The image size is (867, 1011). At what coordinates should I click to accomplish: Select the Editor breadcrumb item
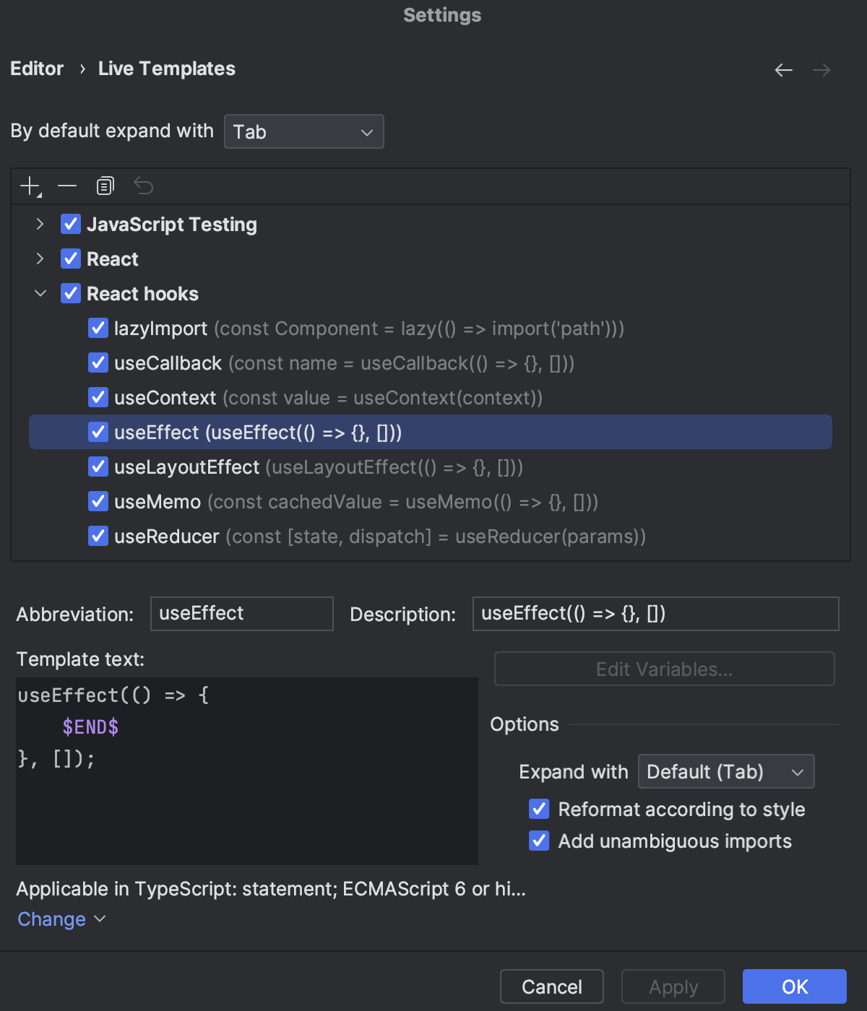tap(37, 69)
